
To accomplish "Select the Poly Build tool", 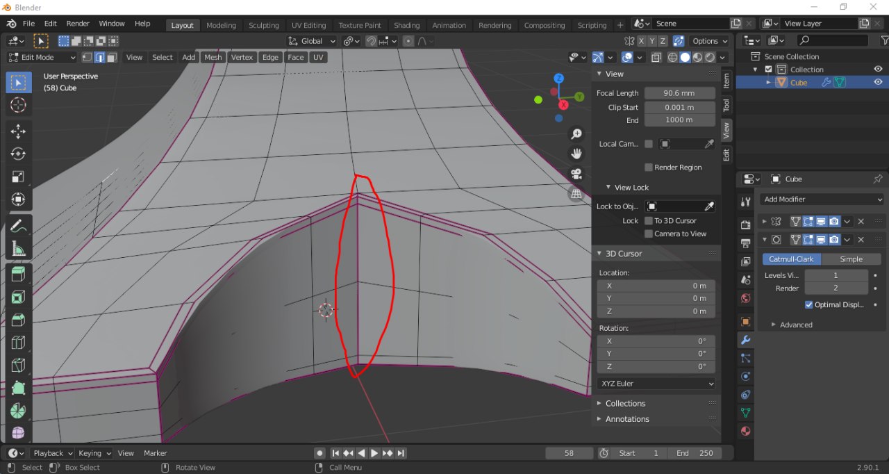I will [x=19, y=389].
